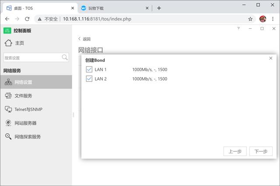
Task: Click the 网站服务器 web server icon
Action: pyautogui.click(x=8, y=123)
